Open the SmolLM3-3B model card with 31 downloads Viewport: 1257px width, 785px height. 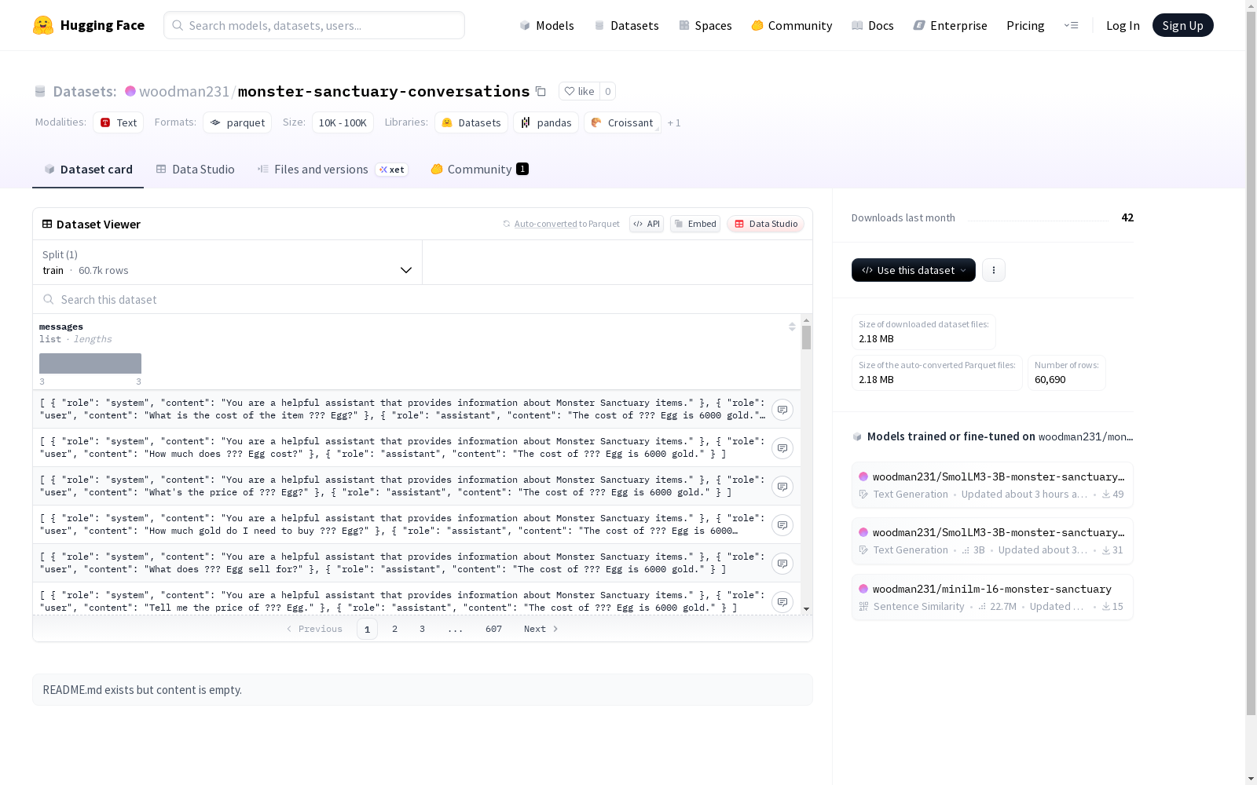992,541
